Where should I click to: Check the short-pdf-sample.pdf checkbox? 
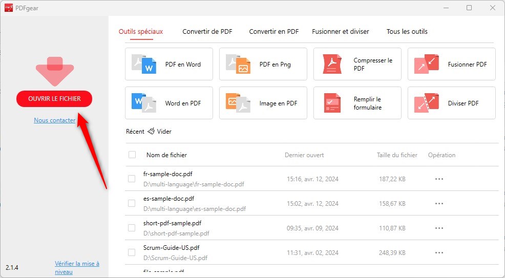coord(132,228)
